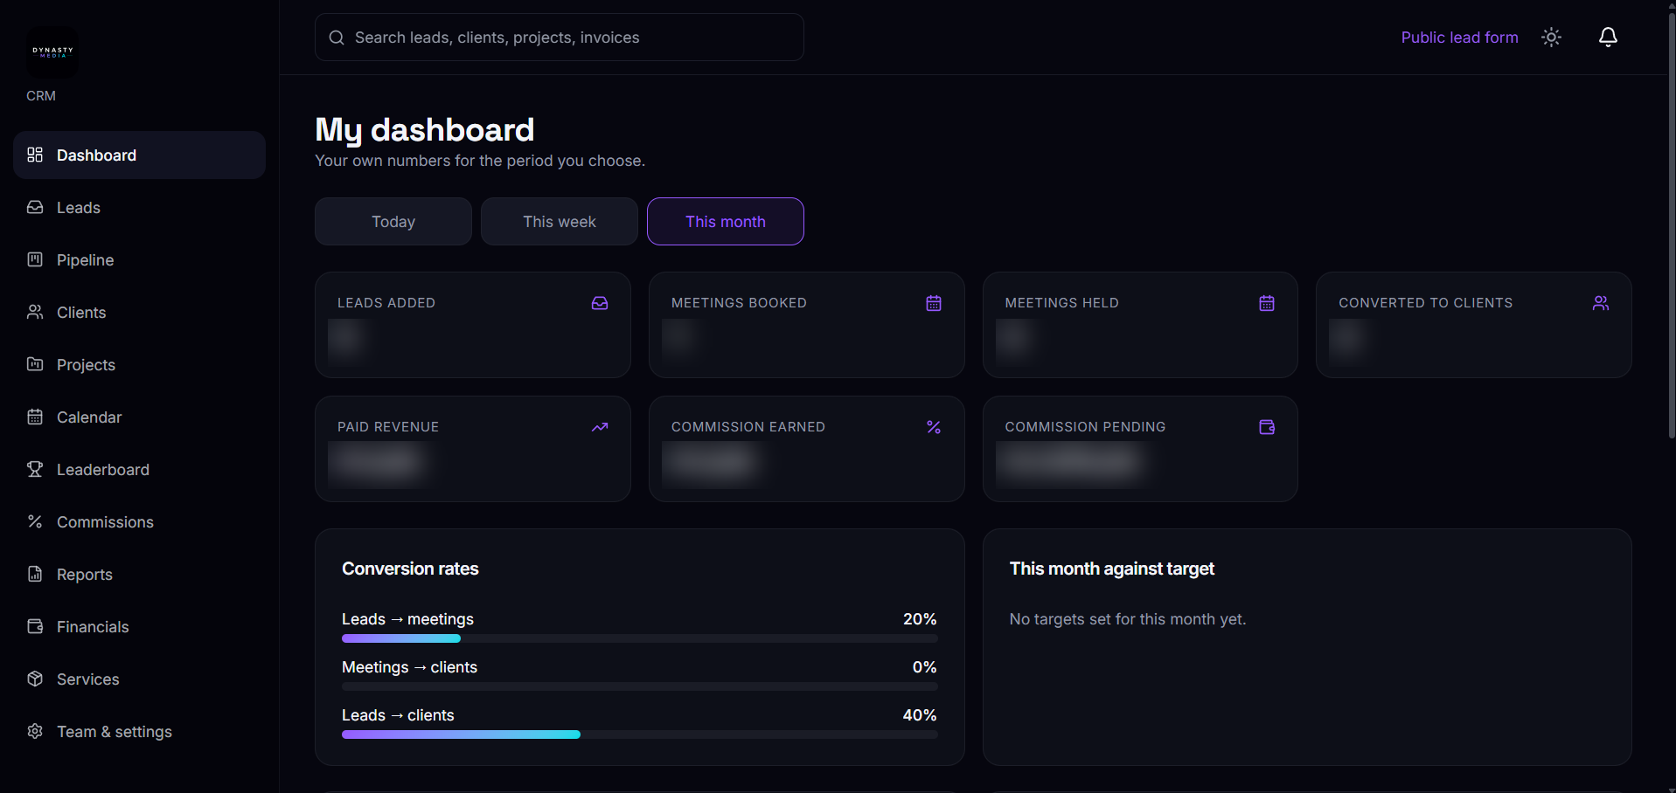The image size is (1676, 793).
Task: Click Financials wallet icon in sidebar
Action: pyautogui.click(x=35, y=626)
